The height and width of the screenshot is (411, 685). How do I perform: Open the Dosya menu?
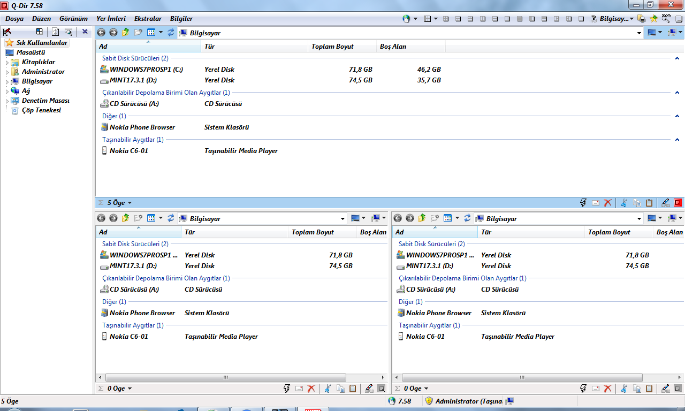[x=14, y=19]
